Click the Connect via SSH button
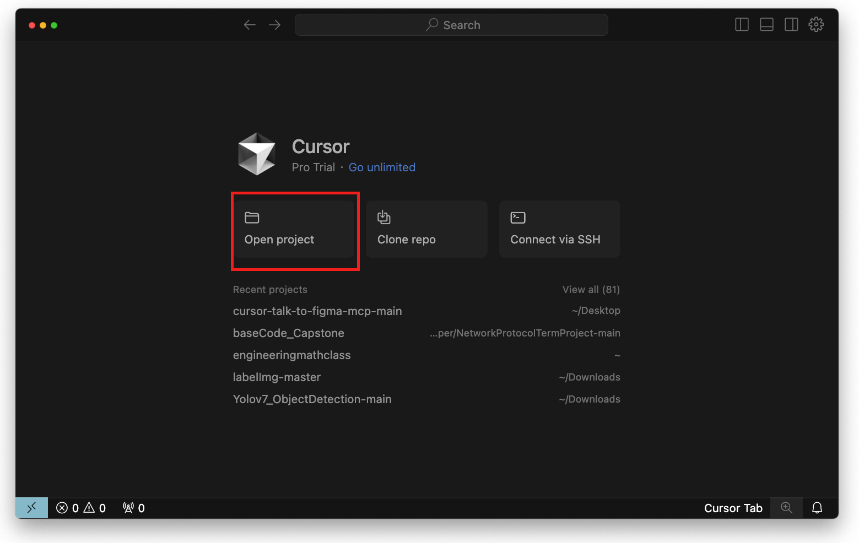Screen dimensions: 859x543 coord(560,229)
